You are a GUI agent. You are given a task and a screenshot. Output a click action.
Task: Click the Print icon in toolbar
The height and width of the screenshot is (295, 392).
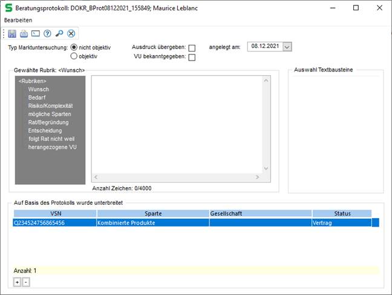point(24,33)
